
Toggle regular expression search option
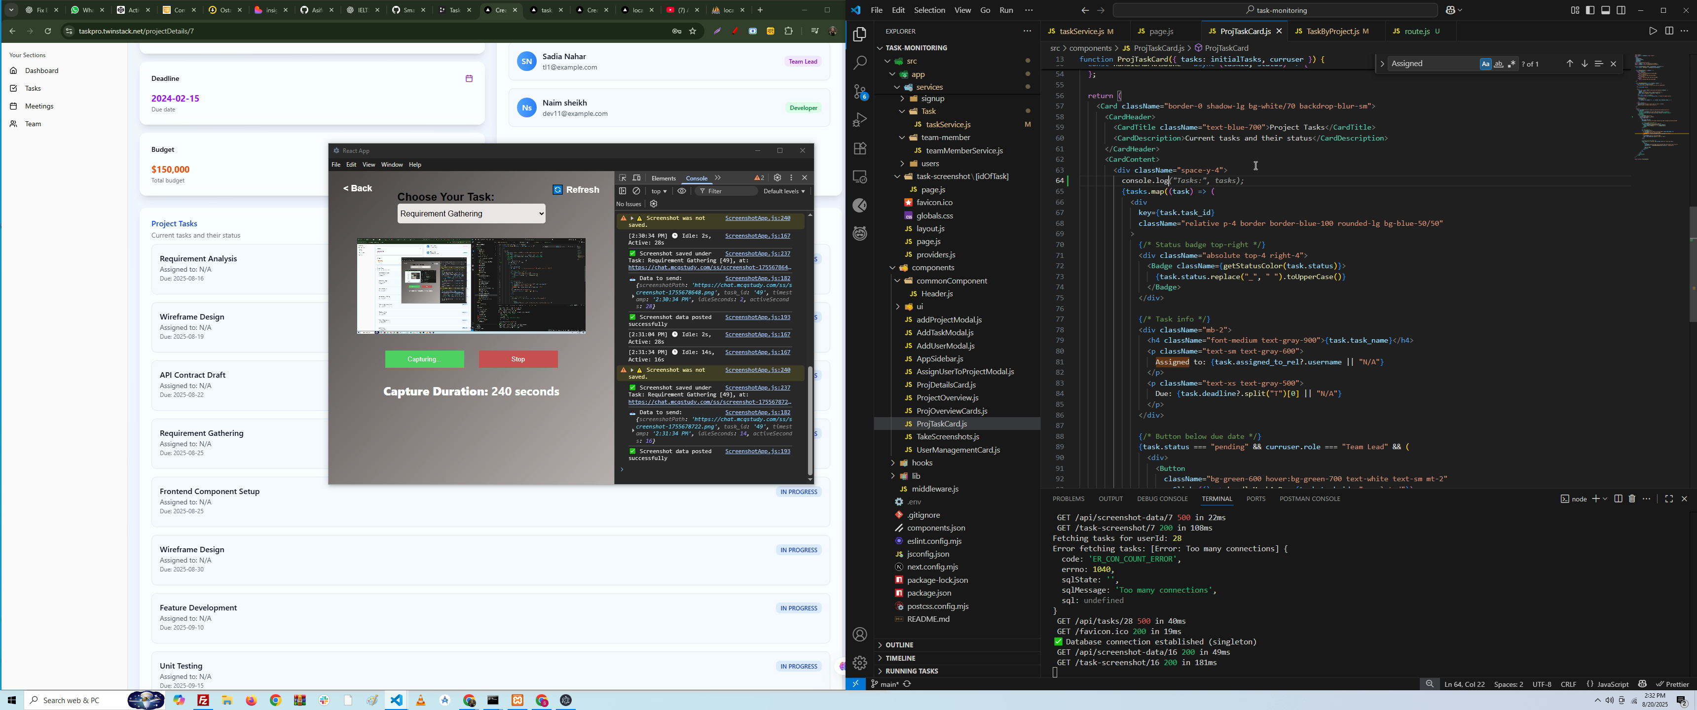[1511, 64]
